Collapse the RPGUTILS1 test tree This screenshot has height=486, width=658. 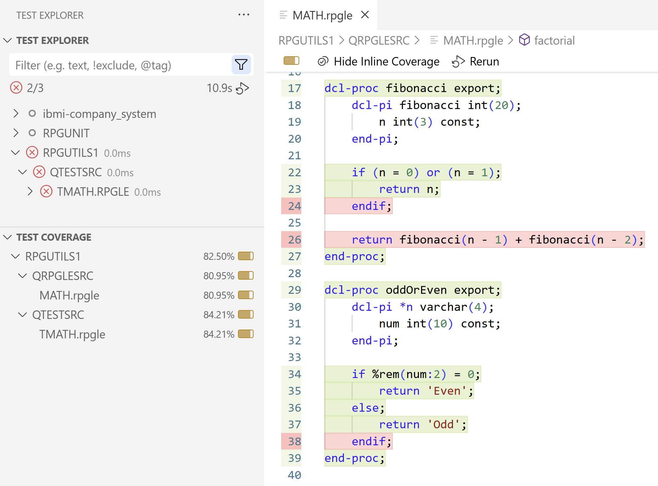click(16, 153)
